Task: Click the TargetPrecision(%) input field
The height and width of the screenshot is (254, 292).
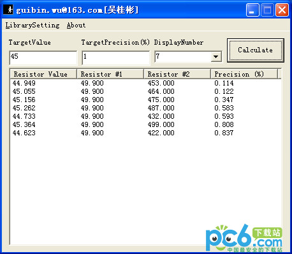Action: [x=116, y=57]
